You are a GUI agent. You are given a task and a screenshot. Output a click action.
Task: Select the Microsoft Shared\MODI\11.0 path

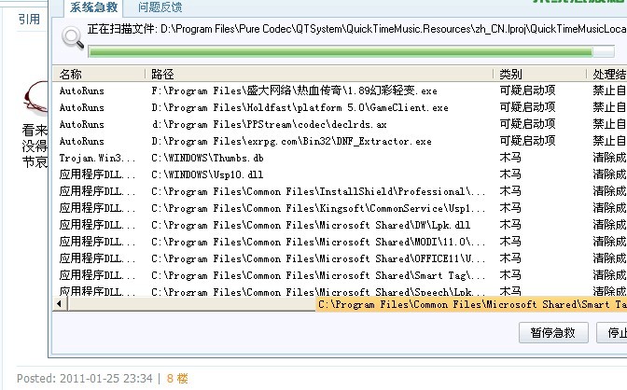point(318,242)
